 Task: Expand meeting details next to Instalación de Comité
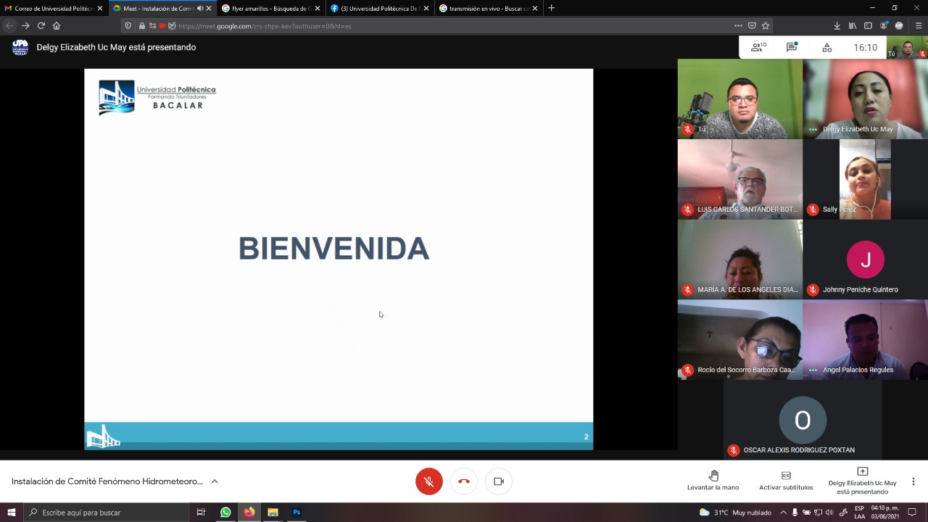[215, 481]
